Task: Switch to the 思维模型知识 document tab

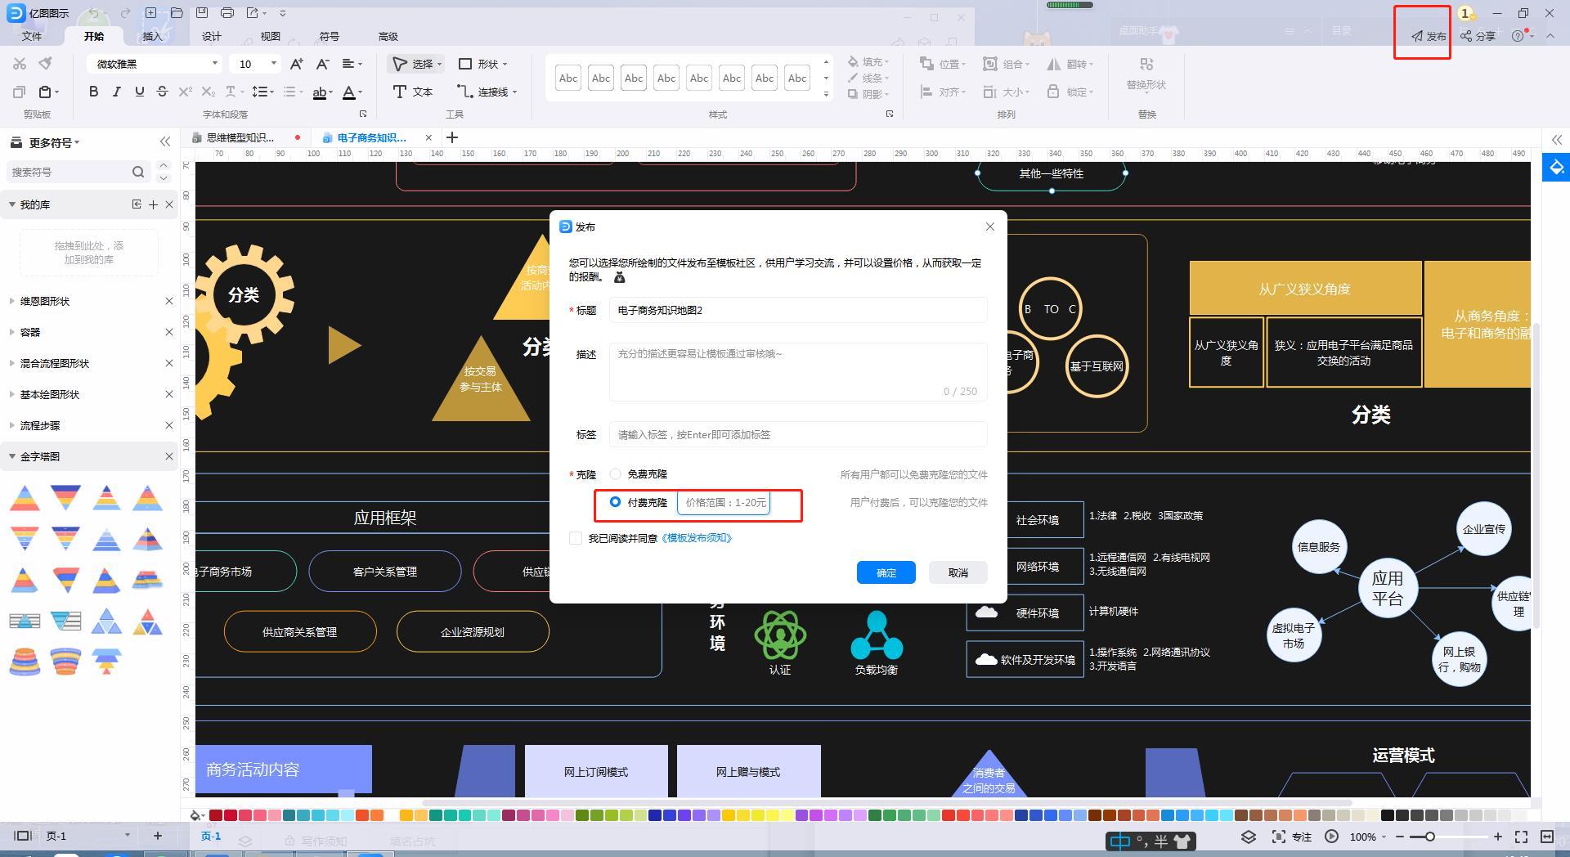Action: coord(240,137)
